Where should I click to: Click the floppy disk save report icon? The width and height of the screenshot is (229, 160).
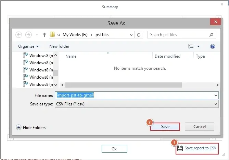(x=180, y=148)
